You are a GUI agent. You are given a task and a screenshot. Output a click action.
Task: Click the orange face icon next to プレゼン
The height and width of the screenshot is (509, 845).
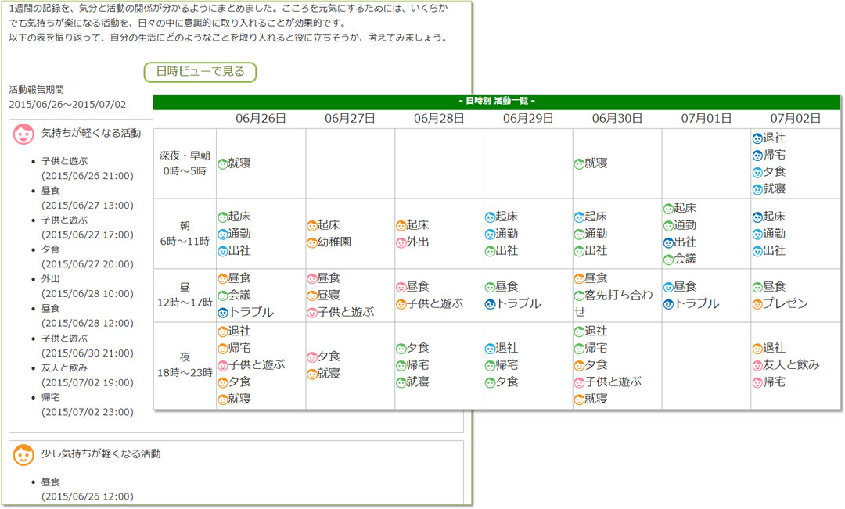click(x=757, y=304)
